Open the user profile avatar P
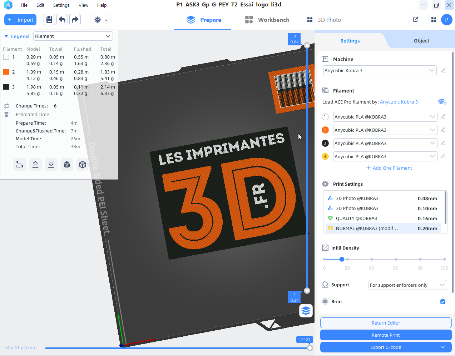Image resolution: width=455 pixels, height=356 pixels. pyautogui.click(x=447, y=20)
